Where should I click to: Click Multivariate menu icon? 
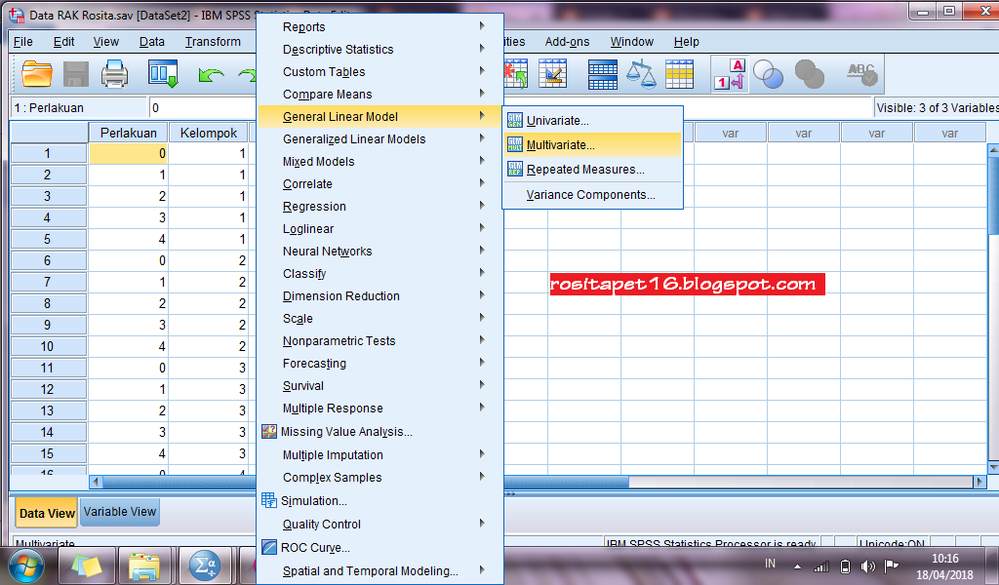coord(515,144)
